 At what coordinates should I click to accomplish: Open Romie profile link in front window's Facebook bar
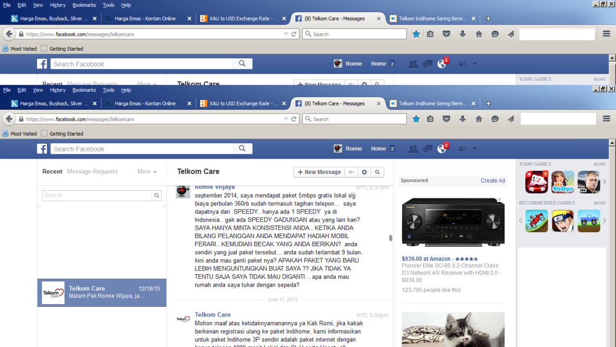348,149
